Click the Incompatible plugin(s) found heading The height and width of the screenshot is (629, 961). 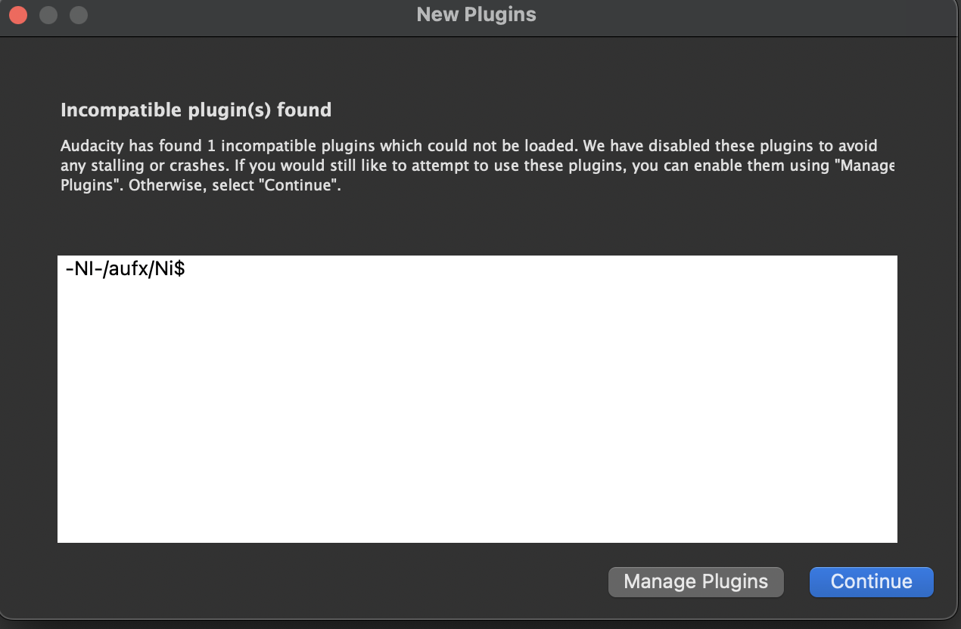pos(195,110)
